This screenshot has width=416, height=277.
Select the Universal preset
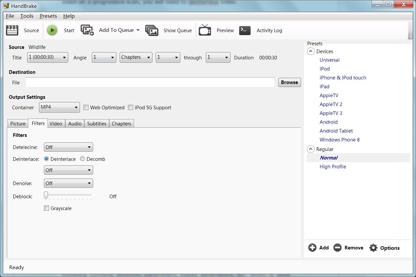(329, 60)
